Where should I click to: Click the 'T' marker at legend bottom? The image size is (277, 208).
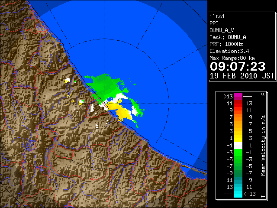[x=263, y=196]
